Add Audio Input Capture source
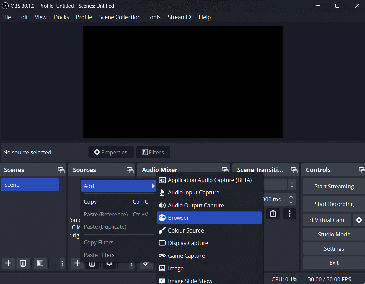 [x=210, y=192]
